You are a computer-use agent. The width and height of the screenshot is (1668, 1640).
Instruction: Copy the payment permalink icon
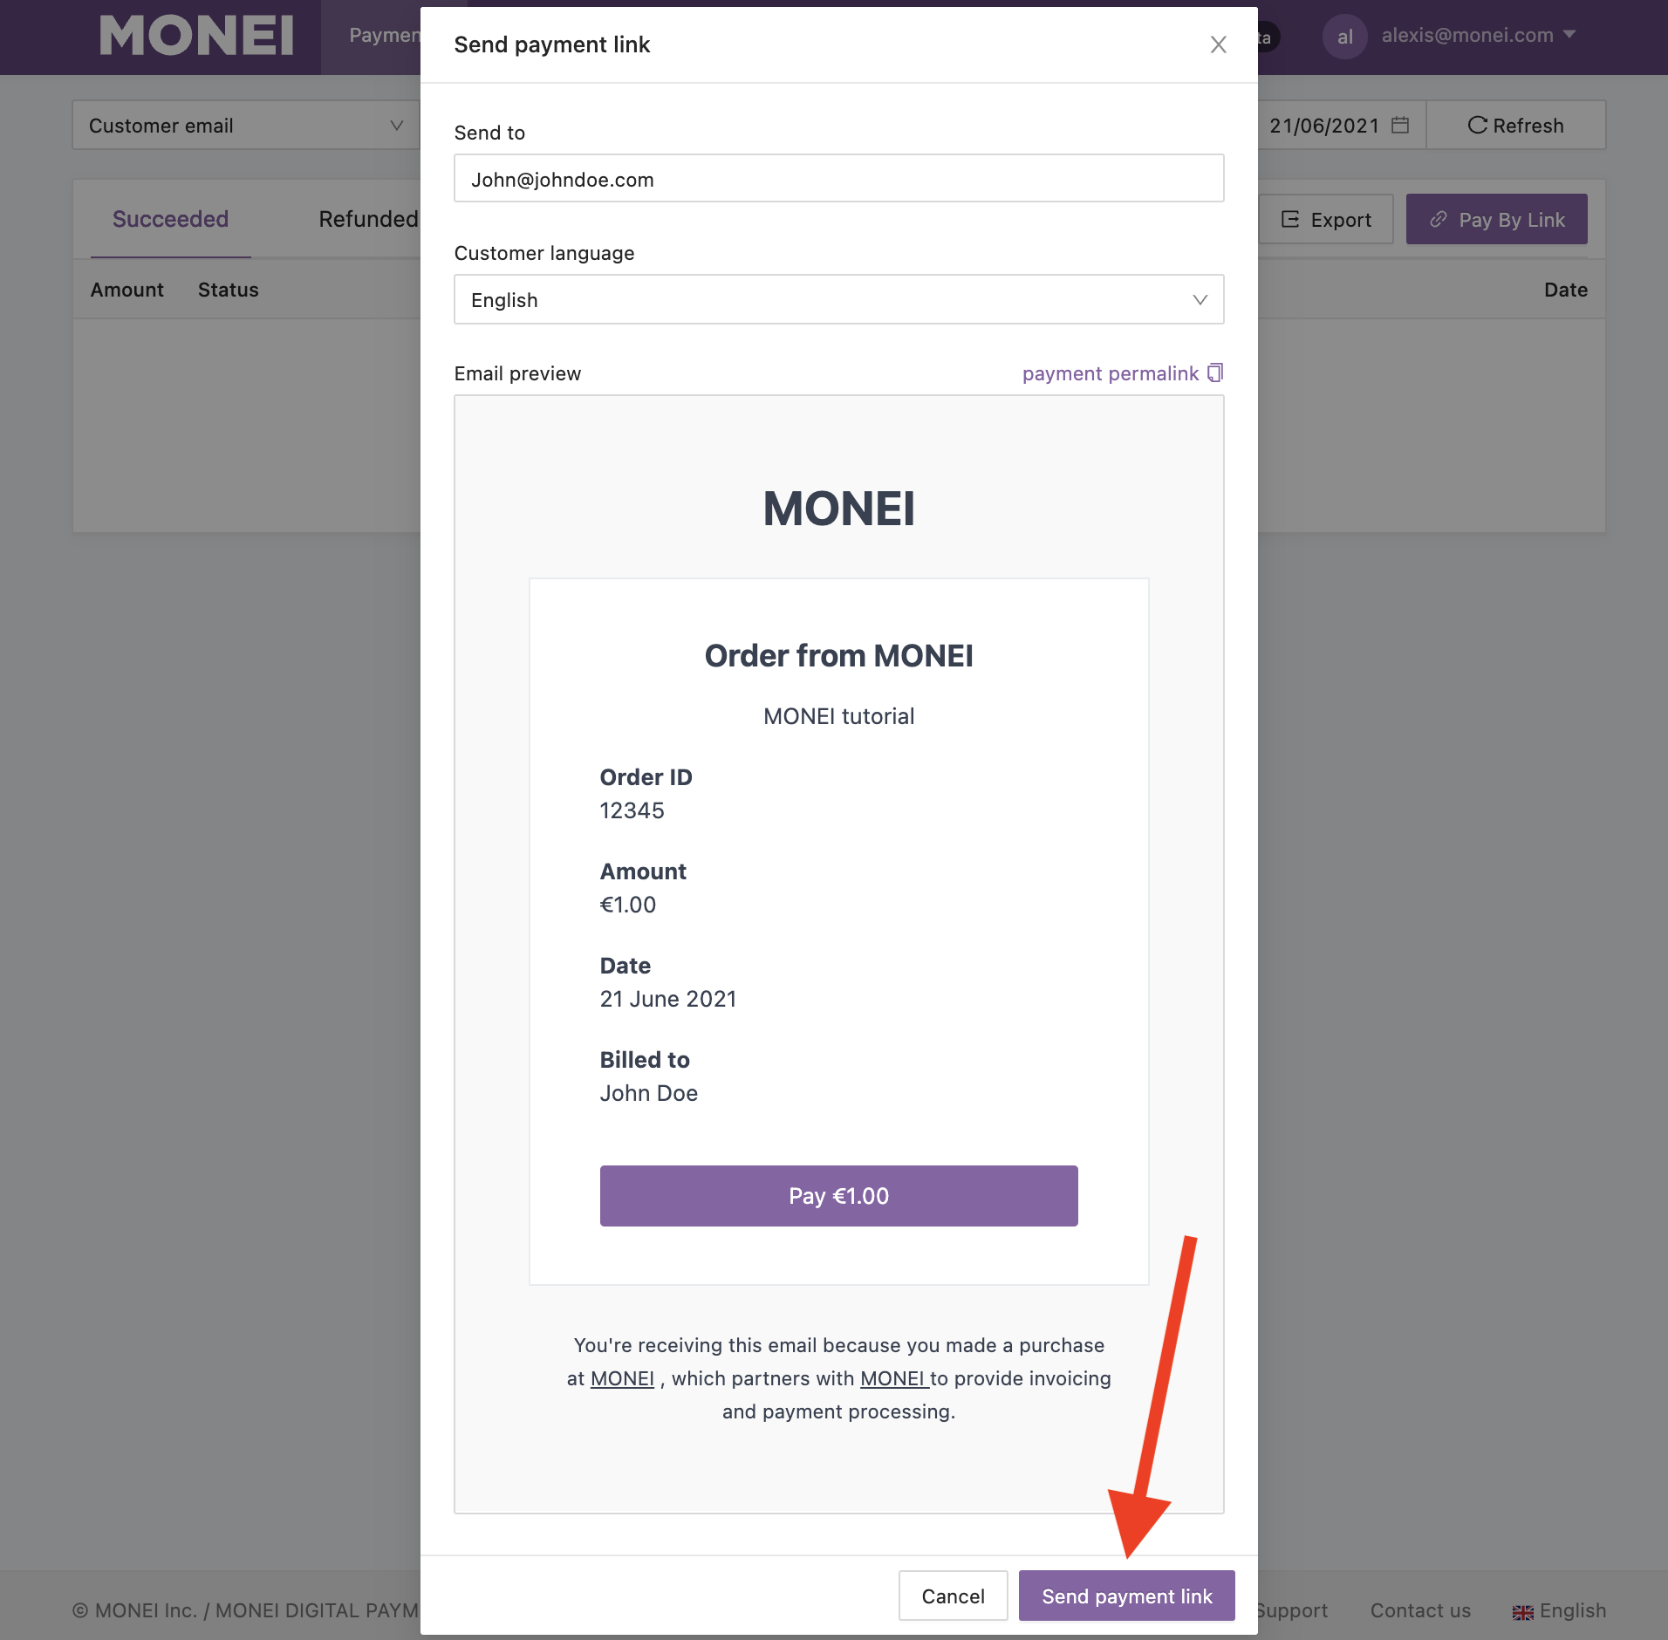[x=1215, y=373]
